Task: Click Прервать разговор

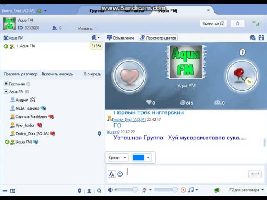Action: click(x=20, y=74)
